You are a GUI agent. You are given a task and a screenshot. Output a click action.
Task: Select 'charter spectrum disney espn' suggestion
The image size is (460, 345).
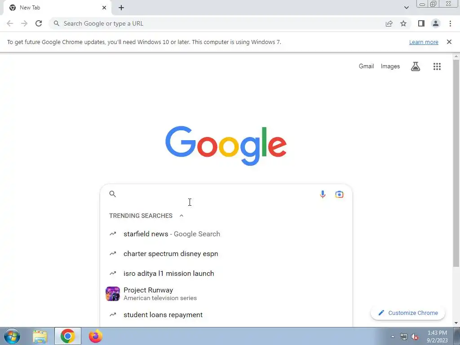tap(226, 254)
